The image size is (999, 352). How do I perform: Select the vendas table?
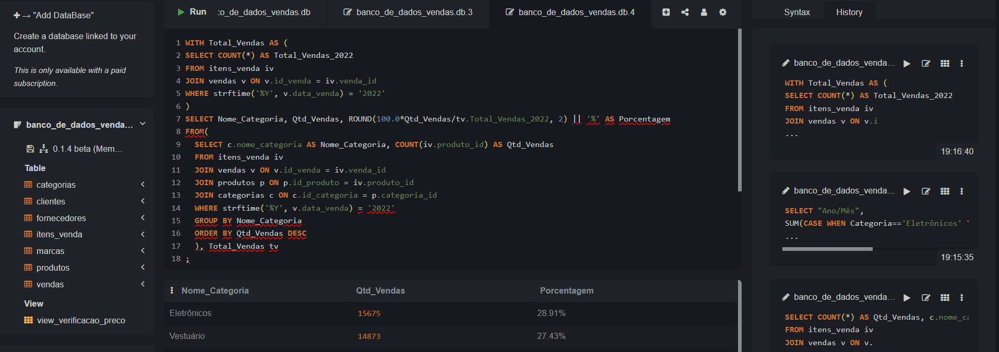[50, 284]
